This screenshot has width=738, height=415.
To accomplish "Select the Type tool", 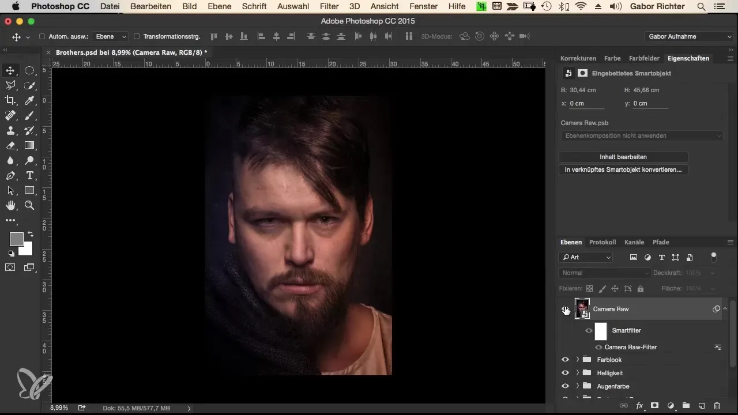I will point(29,175).
